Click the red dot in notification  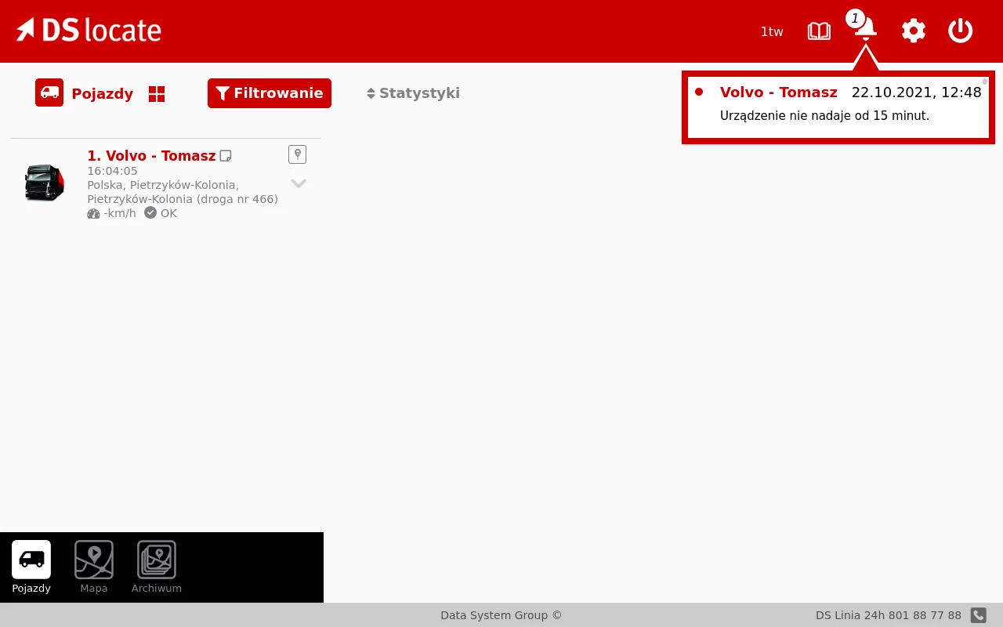pos(699,92)
